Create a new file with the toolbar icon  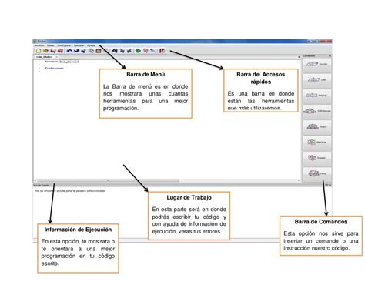pyautogui.click(x=39, y=51)
